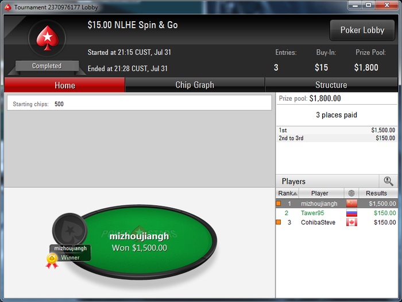
Task: Click the orange marker beside CohibaSteve's rank
Action: coord(279,222)
